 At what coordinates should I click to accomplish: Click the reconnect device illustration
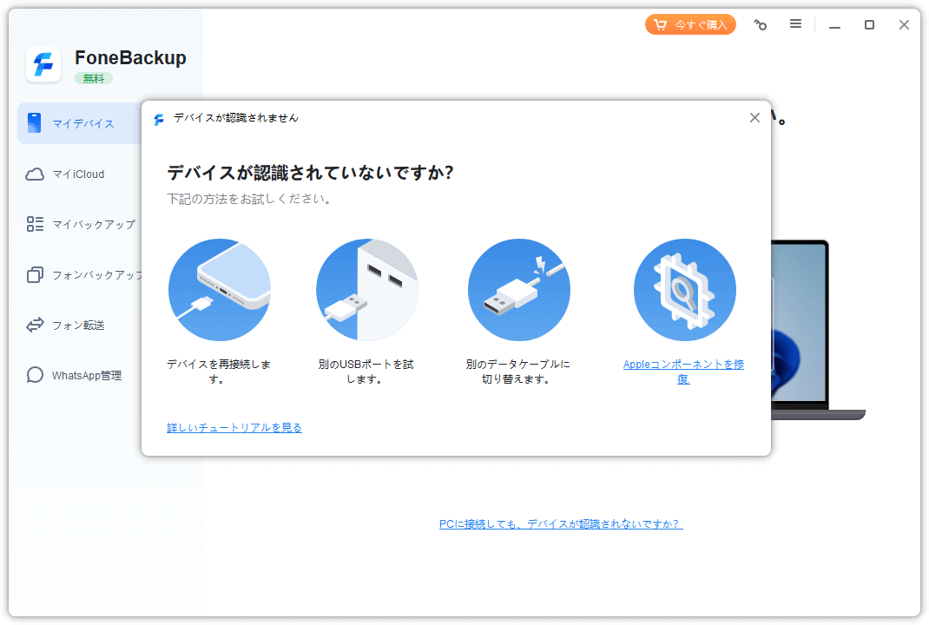click(x=219, y=290)
